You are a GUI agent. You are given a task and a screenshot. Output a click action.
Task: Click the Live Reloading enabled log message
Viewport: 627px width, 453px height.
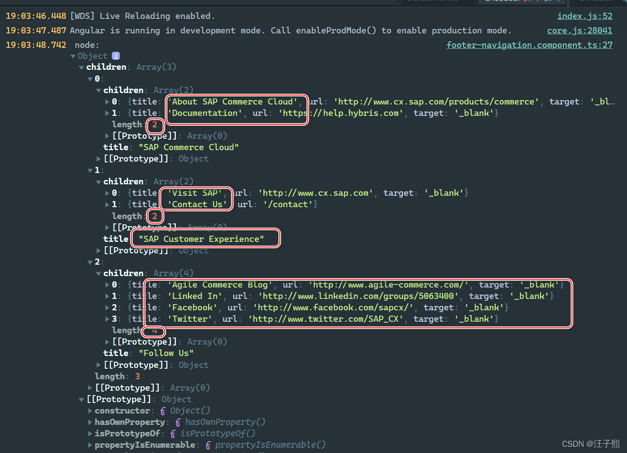[143, 16]
